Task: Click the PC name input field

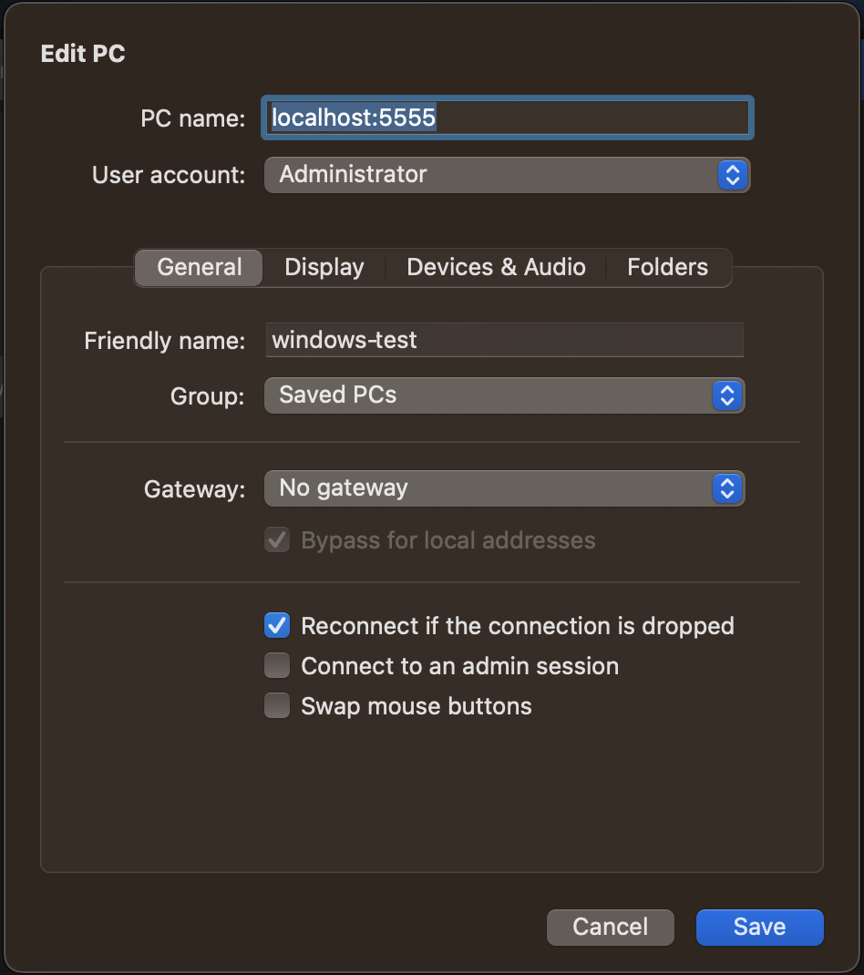Action: [507, 118]
